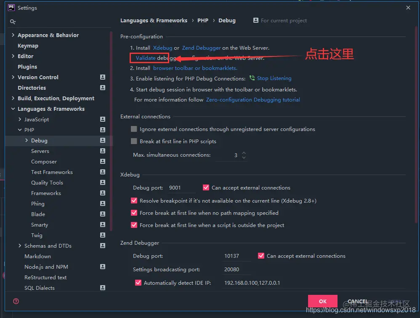The image size is (420, 318).
Task: Open Zero-configuration Debugging tutorial link
Action: pyautogui.click(x=253, y=100)
